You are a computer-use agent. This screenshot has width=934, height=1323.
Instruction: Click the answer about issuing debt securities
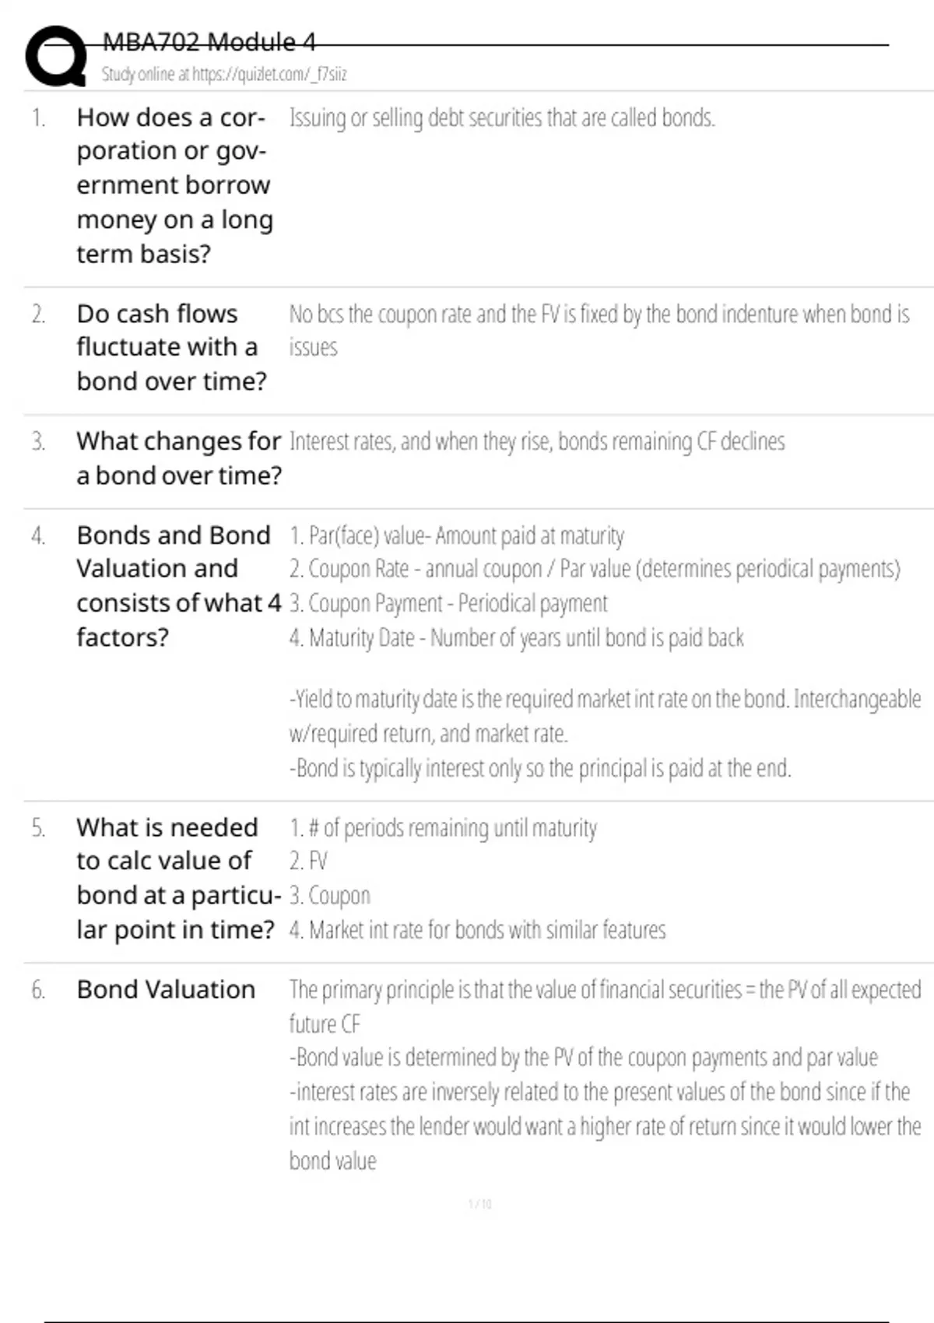(502, 118)
